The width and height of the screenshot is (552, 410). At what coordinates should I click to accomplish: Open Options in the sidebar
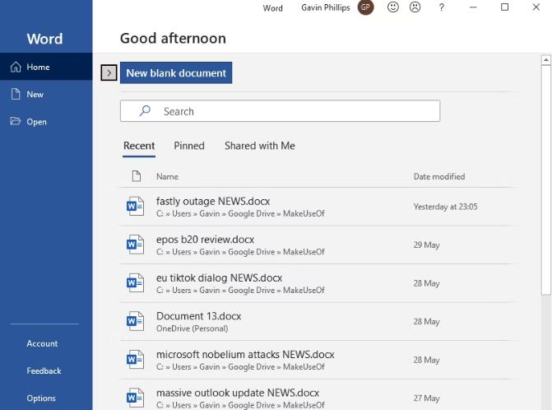(41, 398)
